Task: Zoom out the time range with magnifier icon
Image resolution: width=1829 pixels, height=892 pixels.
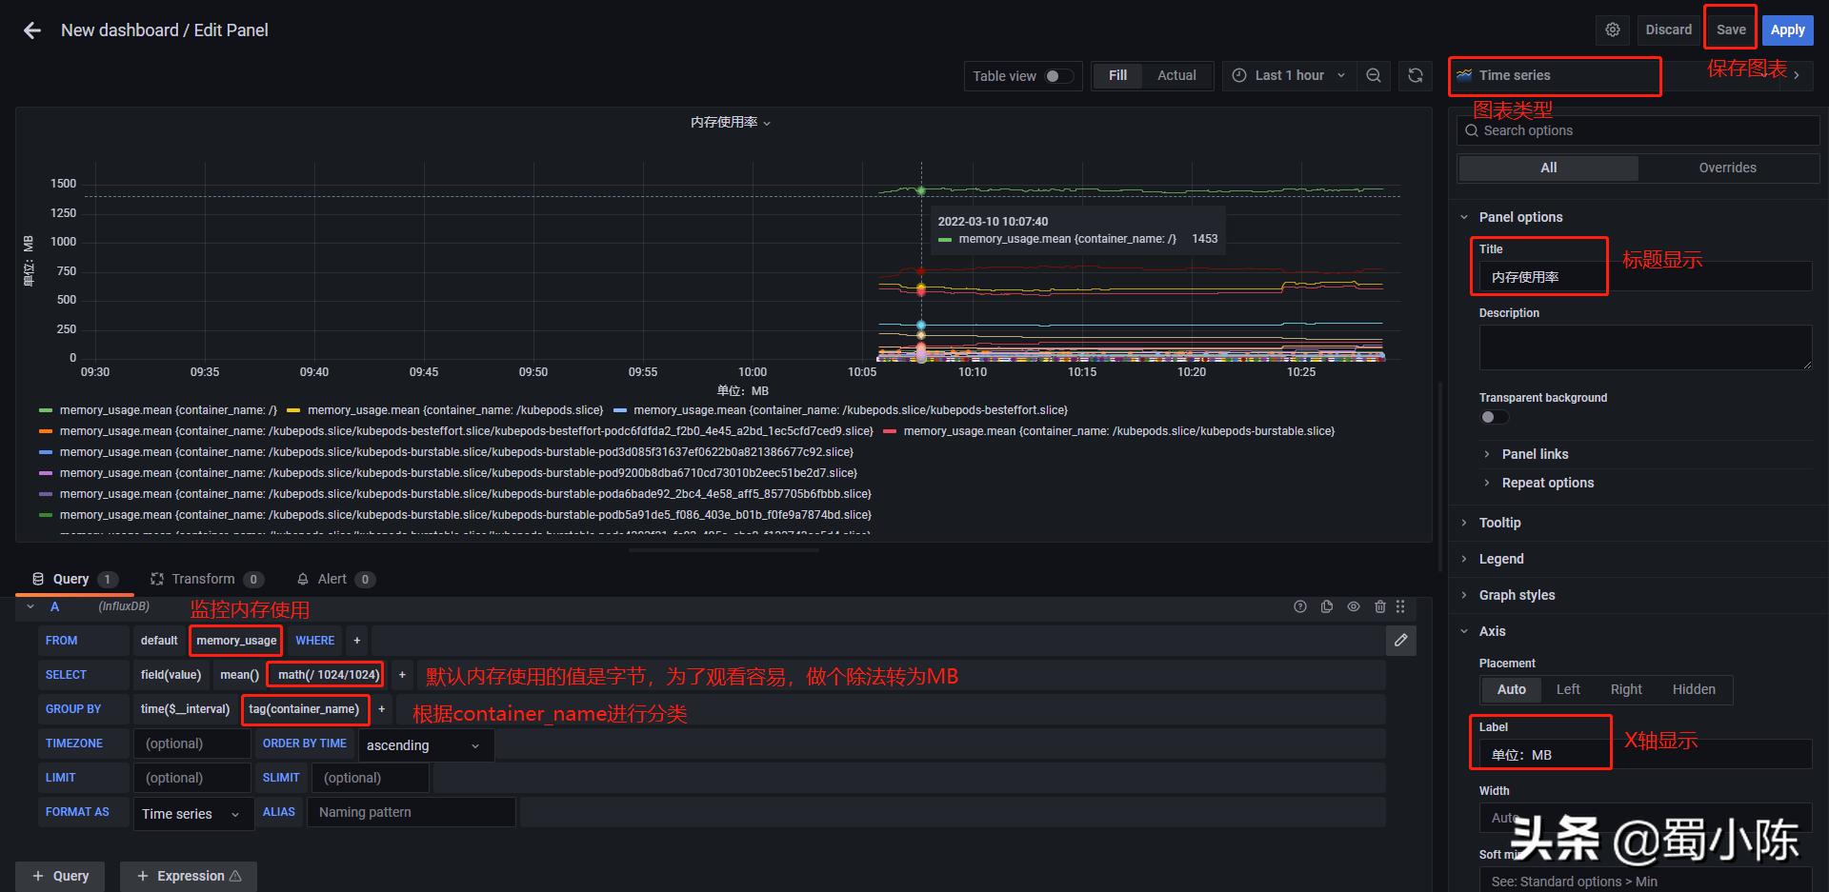Action: (x=1374, y=75)
